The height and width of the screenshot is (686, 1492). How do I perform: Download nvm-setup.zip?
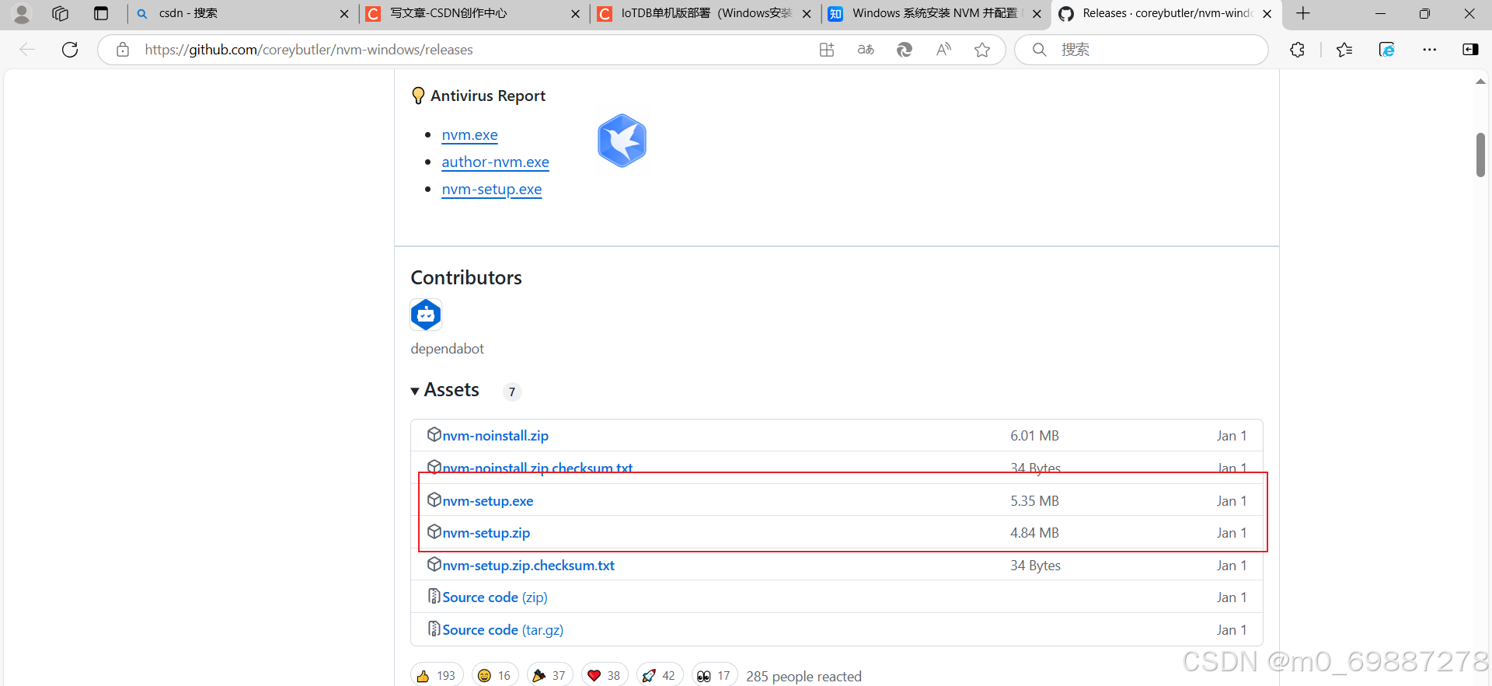coord(486,533)
